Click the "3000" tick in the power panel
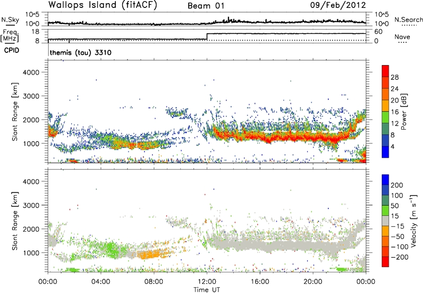423x293 pixels. [x=31, y=96]
